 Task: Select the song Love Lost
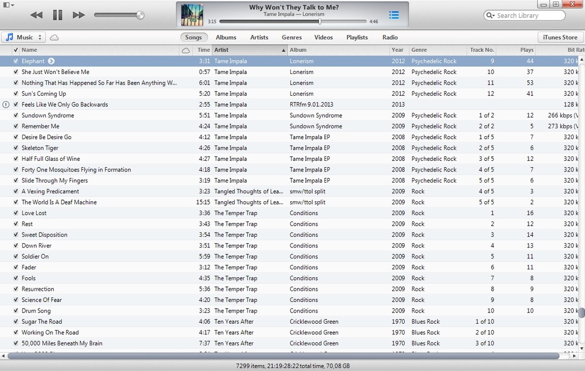pos(34,213)
